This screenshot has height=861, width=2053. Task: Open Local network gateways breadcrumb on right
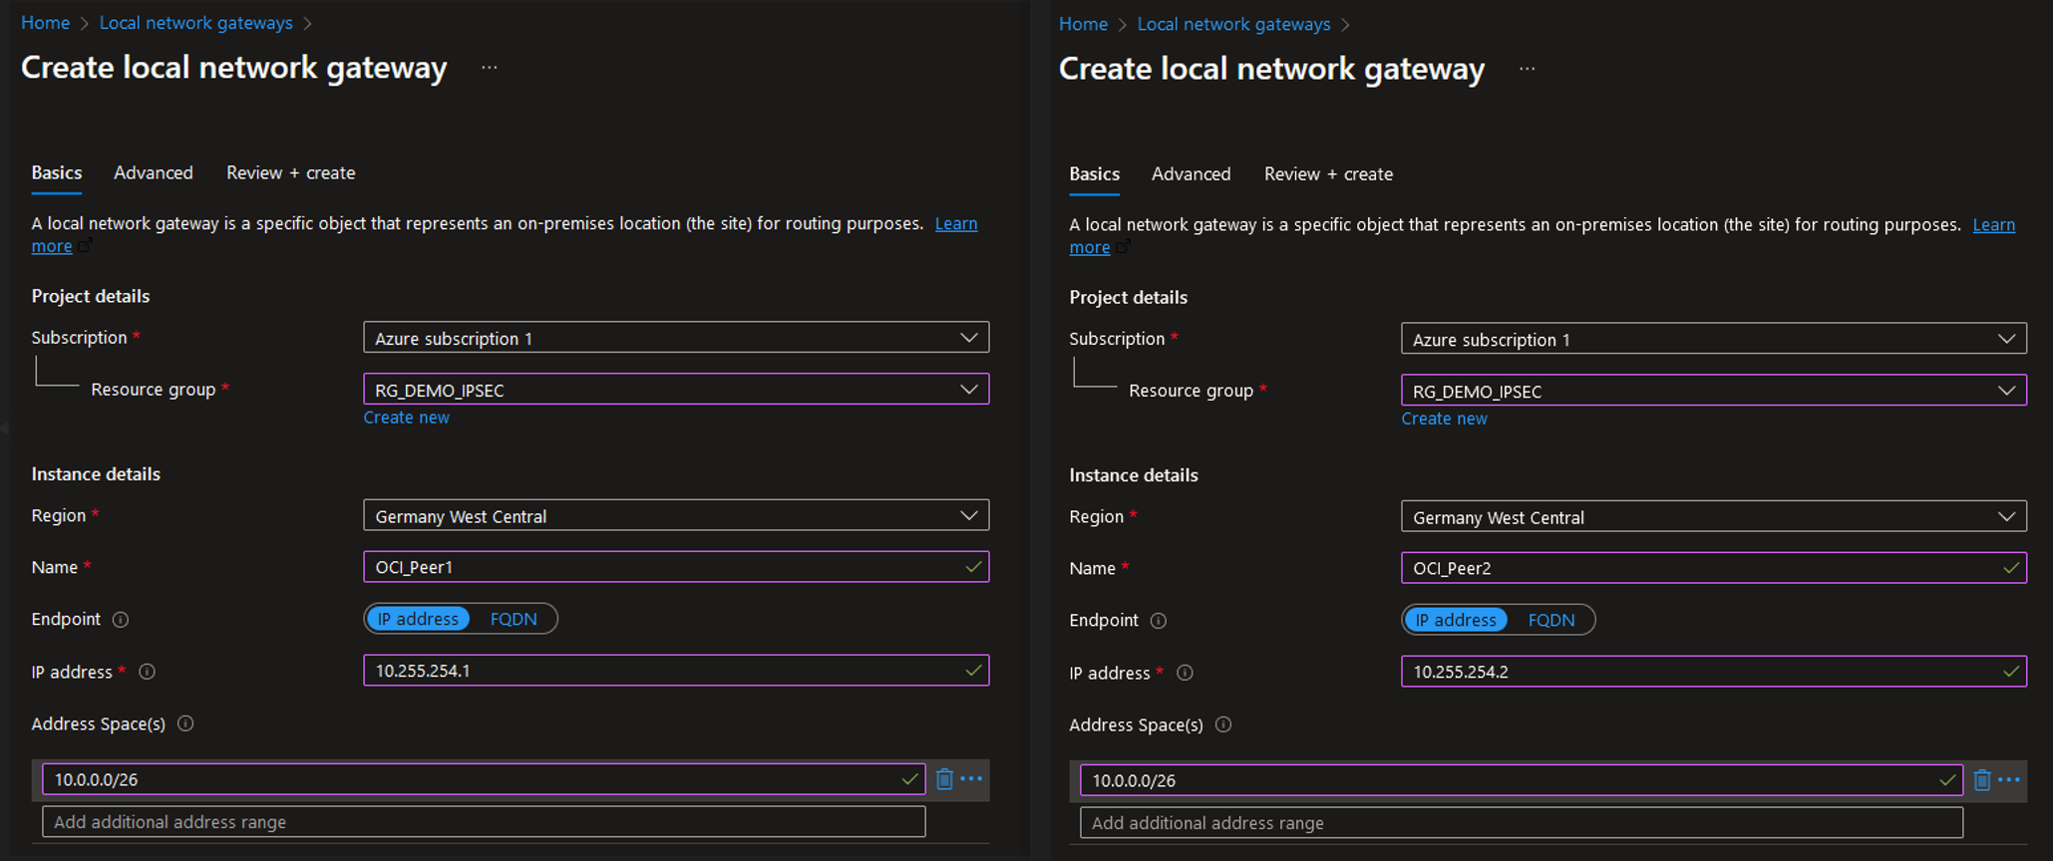tap(1233, 24)
